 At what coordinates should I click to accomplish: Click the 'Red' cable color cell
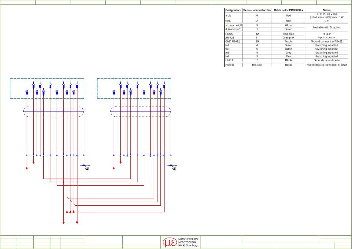pyautogui.click(x=288, y=16)
